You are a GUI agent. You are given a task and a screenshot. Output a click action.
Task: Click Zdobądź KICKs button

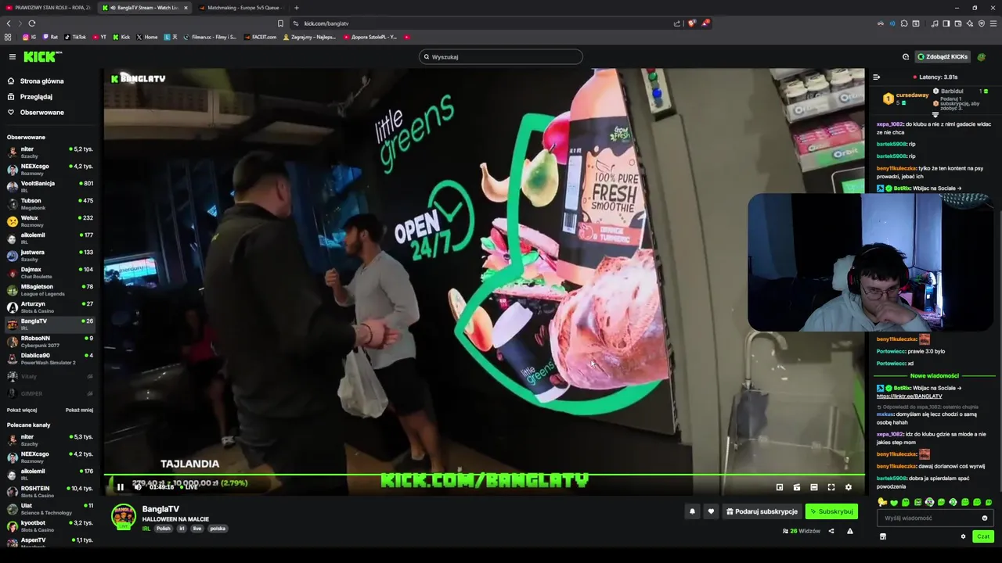pos(943,56)
